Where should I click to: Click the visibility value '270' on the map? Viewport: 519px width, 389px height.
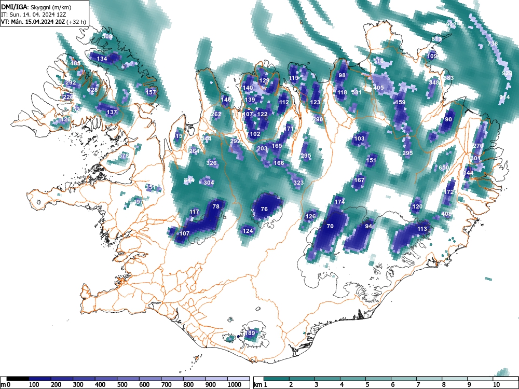pyautogui.click(x=478, y=146)
